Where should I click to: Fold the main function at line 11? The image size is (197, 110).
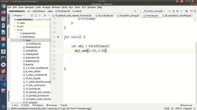click(63, 37)
